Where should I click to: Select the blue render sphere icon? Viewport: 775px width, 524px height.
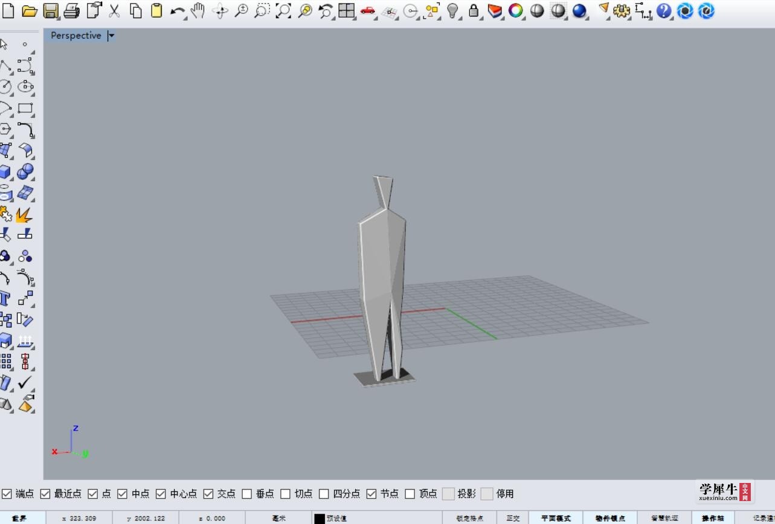coord(579,11)
